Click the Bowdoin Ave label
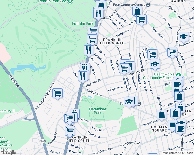The height and width of the screenshot is (155, 194). (x=158, y=33)
